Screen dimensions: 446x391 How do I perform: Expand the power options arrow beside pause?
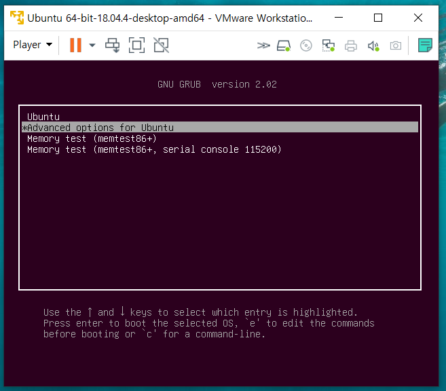[92, 45]
